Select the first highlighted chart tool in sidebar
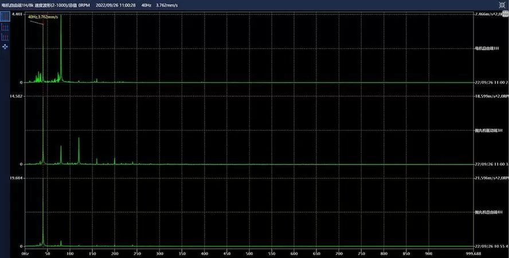This screenshot has width=509, height=258. [5, 17]
